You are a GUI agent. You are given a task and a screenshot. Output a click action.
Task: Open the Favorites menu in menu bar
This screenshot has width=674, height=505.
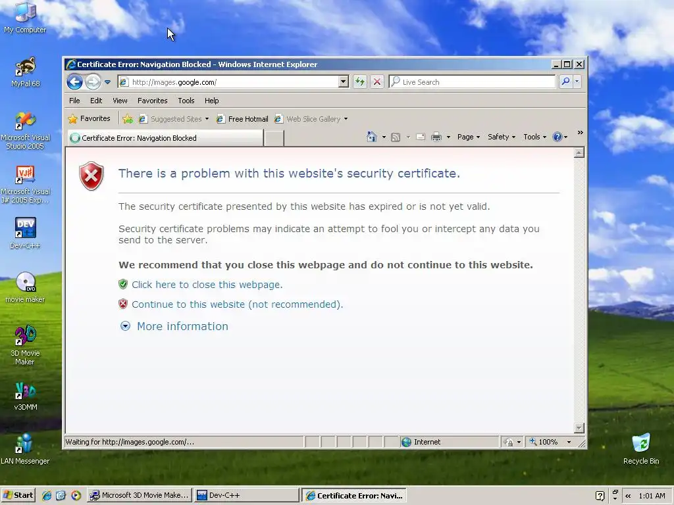click(152, 101)
